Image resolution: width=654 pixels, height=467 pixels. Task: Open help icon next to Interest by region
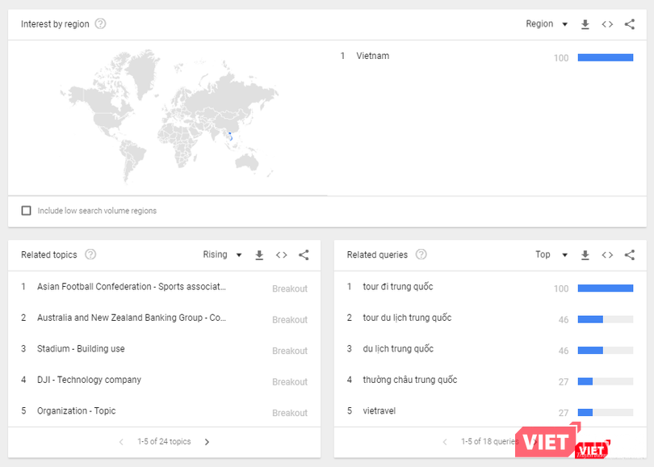[100, 23]
